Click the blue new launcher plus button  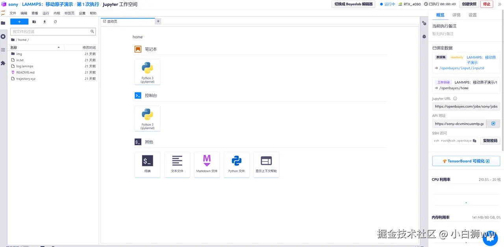tap(19, 22)
